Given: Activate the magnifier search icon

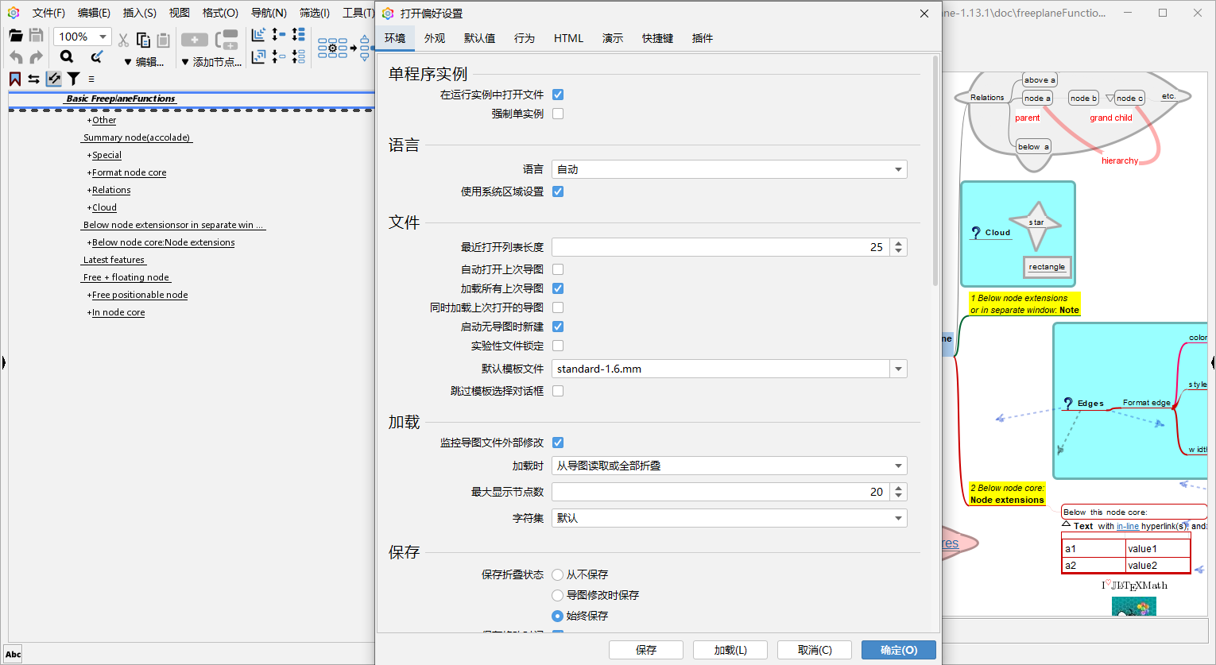Looking at the screenshot, I should [x=67, y=56].
